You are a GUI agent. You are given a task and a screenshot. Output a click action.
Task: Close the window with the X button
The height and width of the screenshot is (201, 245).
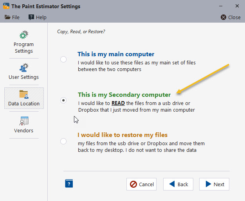237,6
